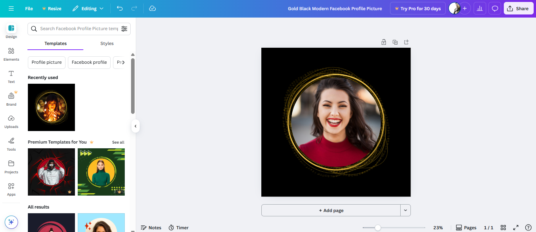Collapse the templates panel with the chevron
The height and width of the screenshot is (232, 536).
(x=135, y=126)
